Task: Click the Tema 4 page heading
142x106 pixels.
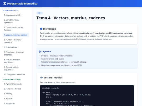Action: [x=71, y=18]
